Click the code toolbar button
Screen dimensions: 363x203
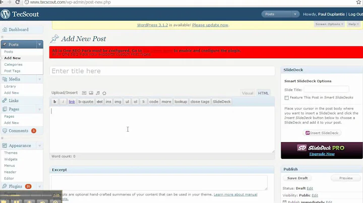pyautogui.click(x=154, y=101)
